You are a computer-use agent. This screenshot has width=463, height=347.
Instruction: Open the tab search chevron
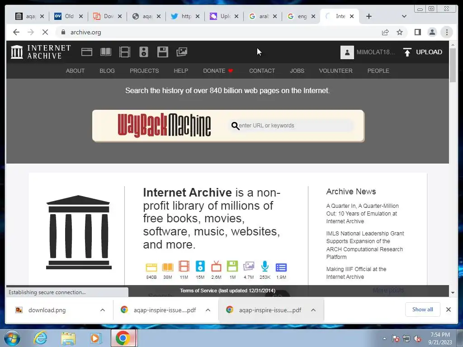pyautogui.click(x=404, y=16)
